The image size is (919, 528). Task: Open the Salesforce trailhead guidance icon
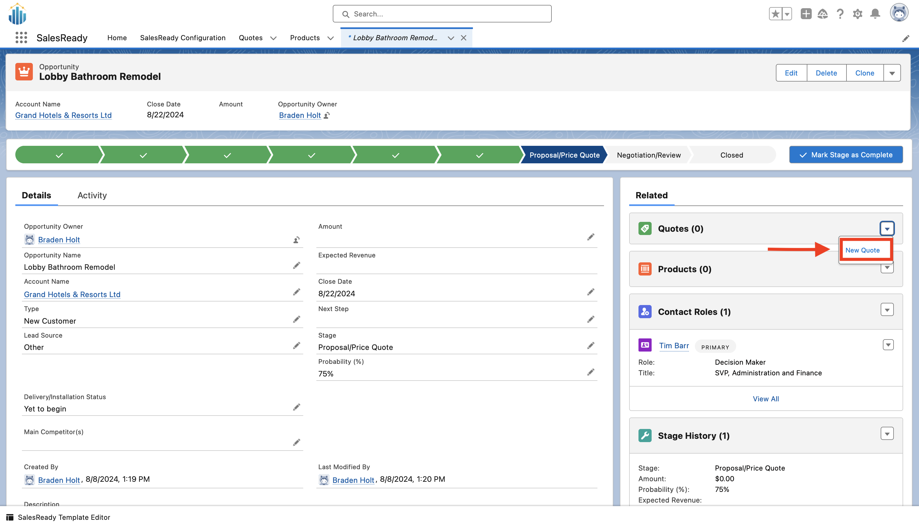pos(823,14)
